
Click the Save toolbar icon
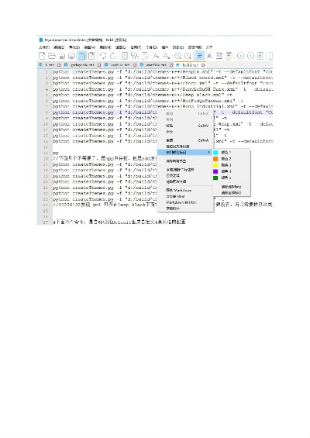(62, 56)
